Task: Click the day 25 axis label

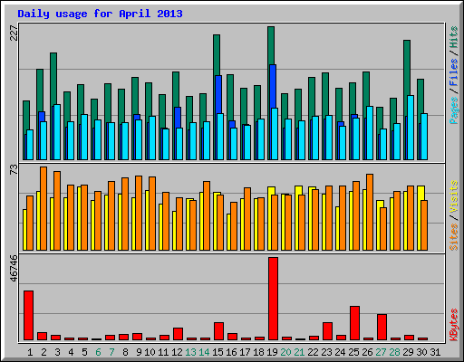Action: point(353,352)
